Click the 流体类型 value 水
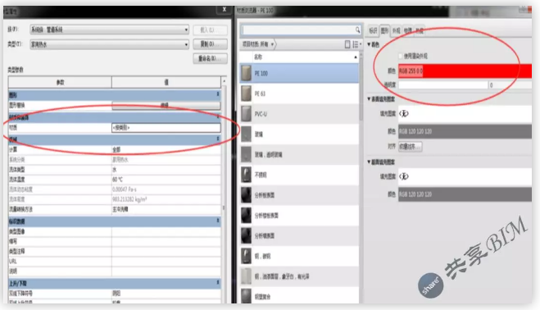540x310 pixels. pos(166,170)
